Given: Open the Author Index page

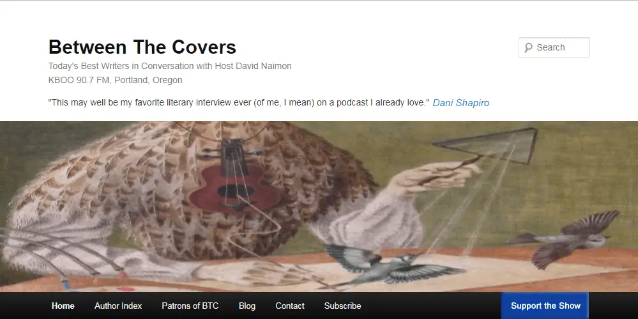Looking at the screenshot, I should click(x=118, y=306).
